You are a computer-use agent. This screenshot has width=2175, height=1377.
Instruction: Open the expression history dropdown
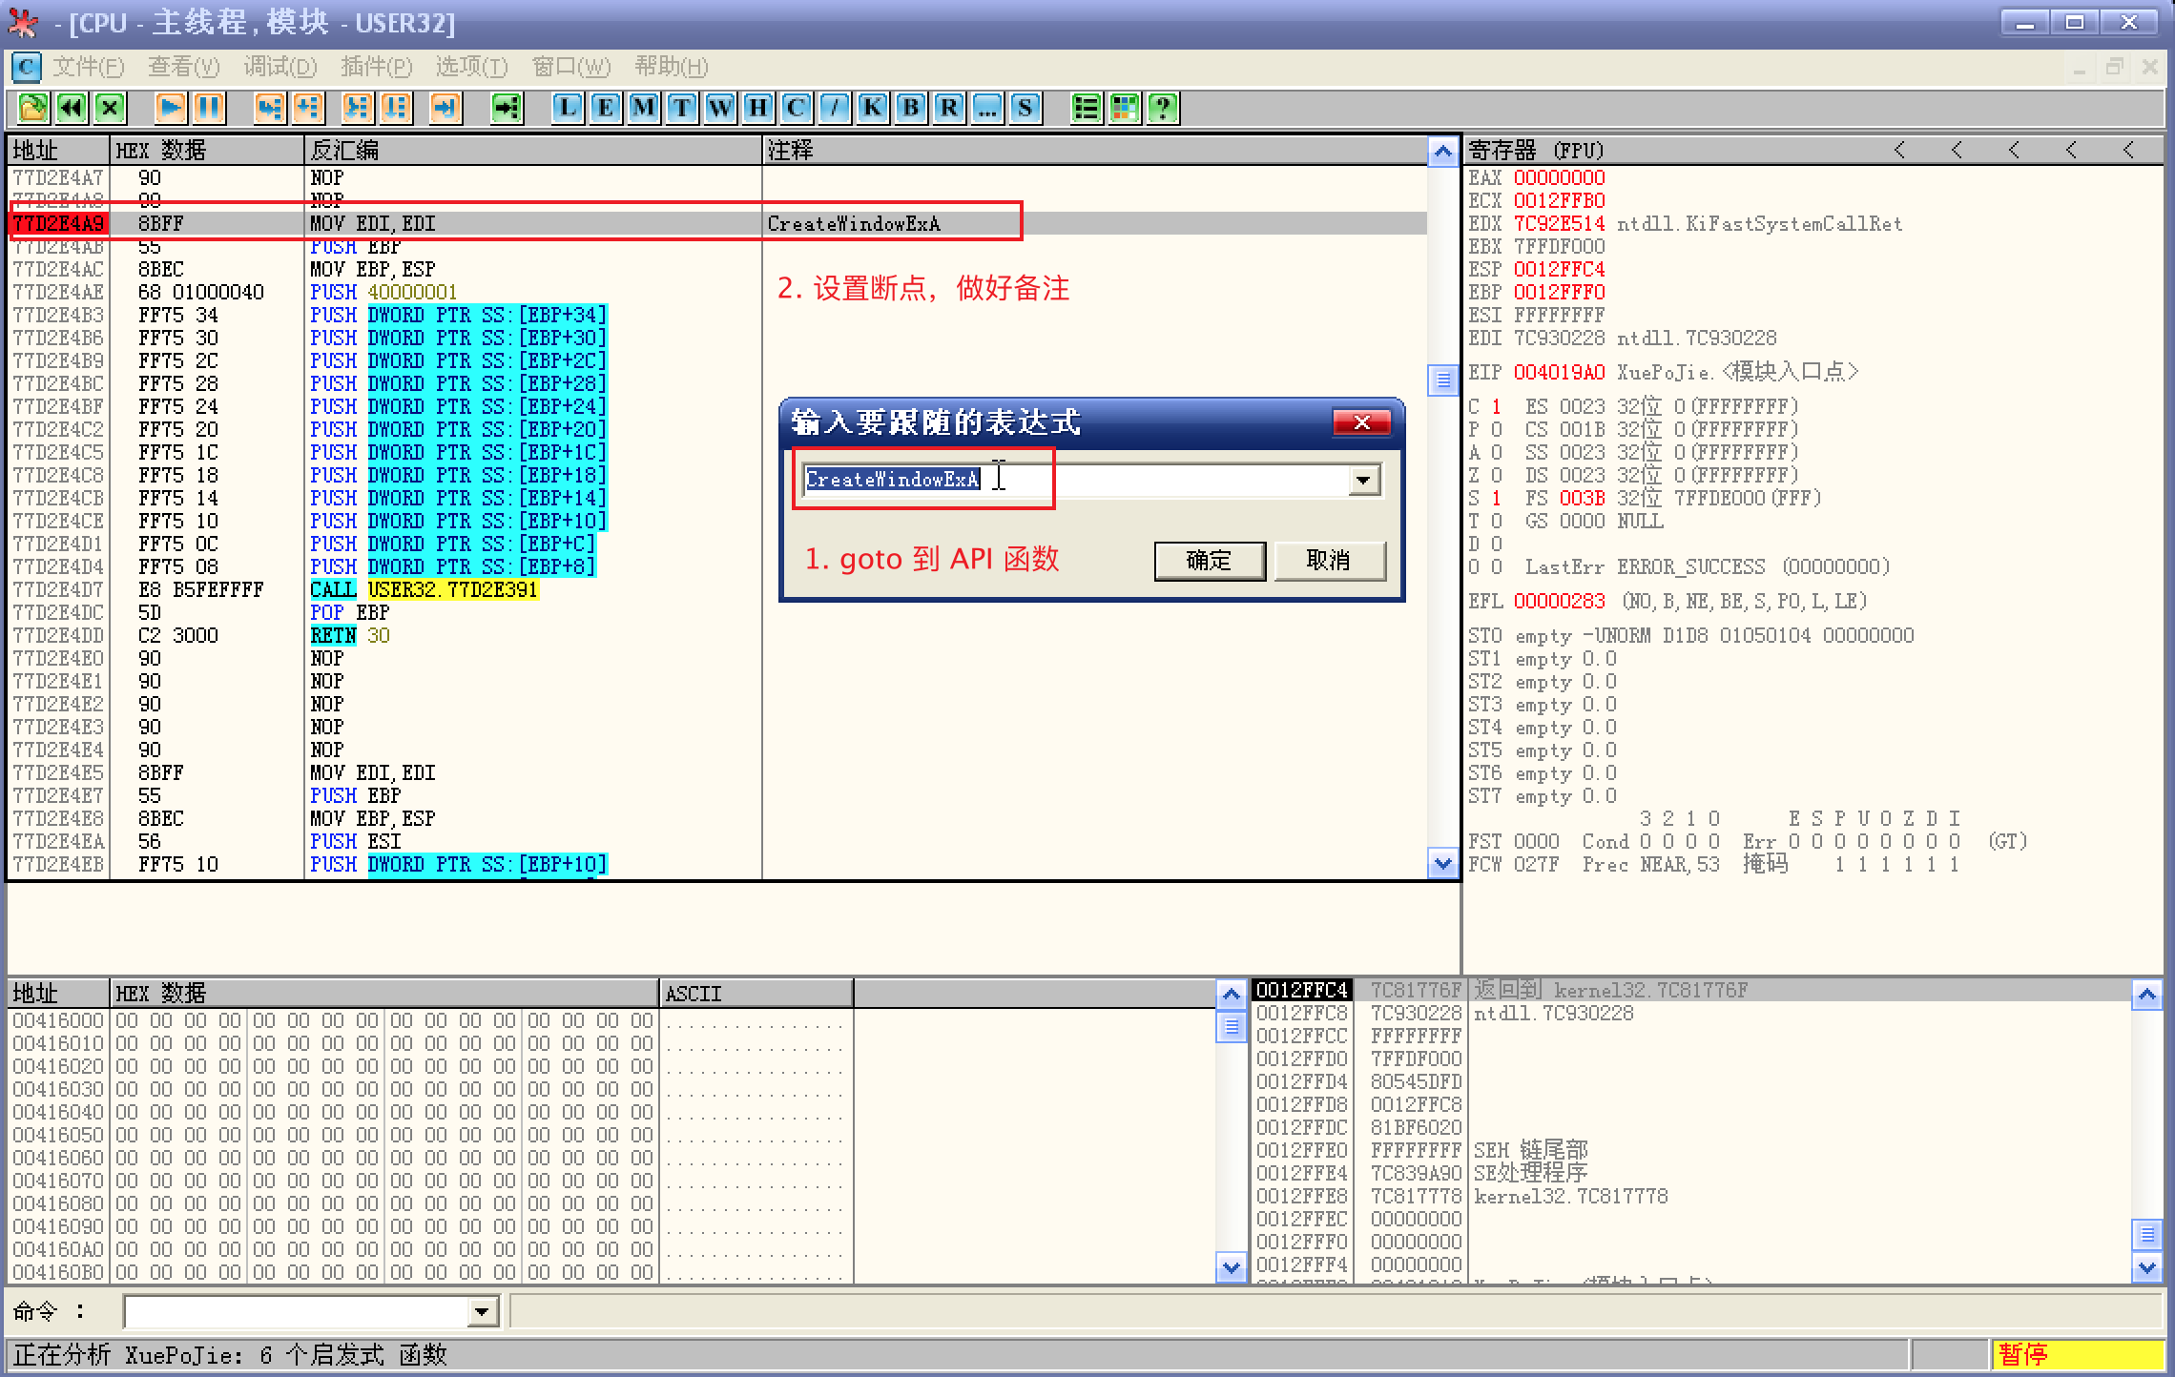[1362, 480]
